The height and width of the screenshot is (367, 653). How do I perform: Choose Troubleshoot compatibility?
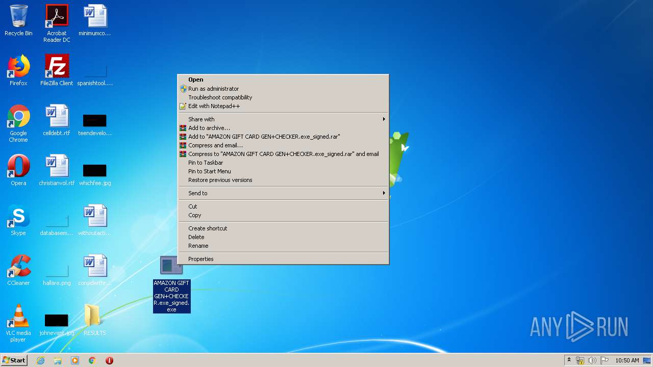click(x=283, y=97)
